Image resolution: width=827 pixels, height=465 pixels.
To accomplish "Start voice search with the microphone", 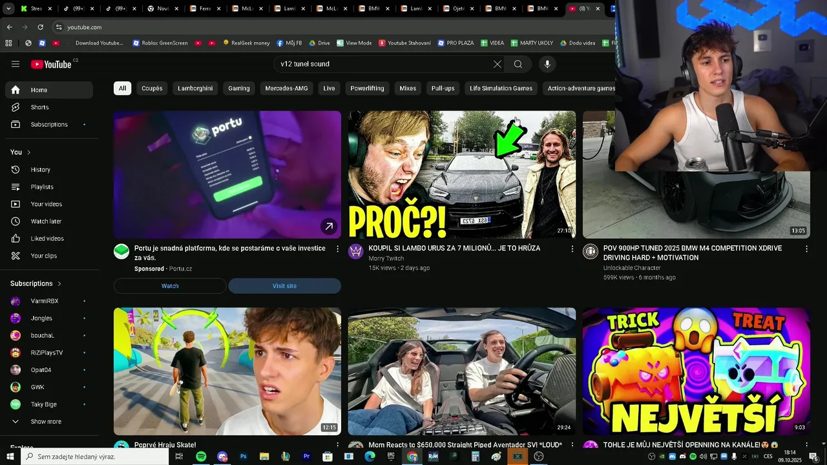I will click(547, 64).
